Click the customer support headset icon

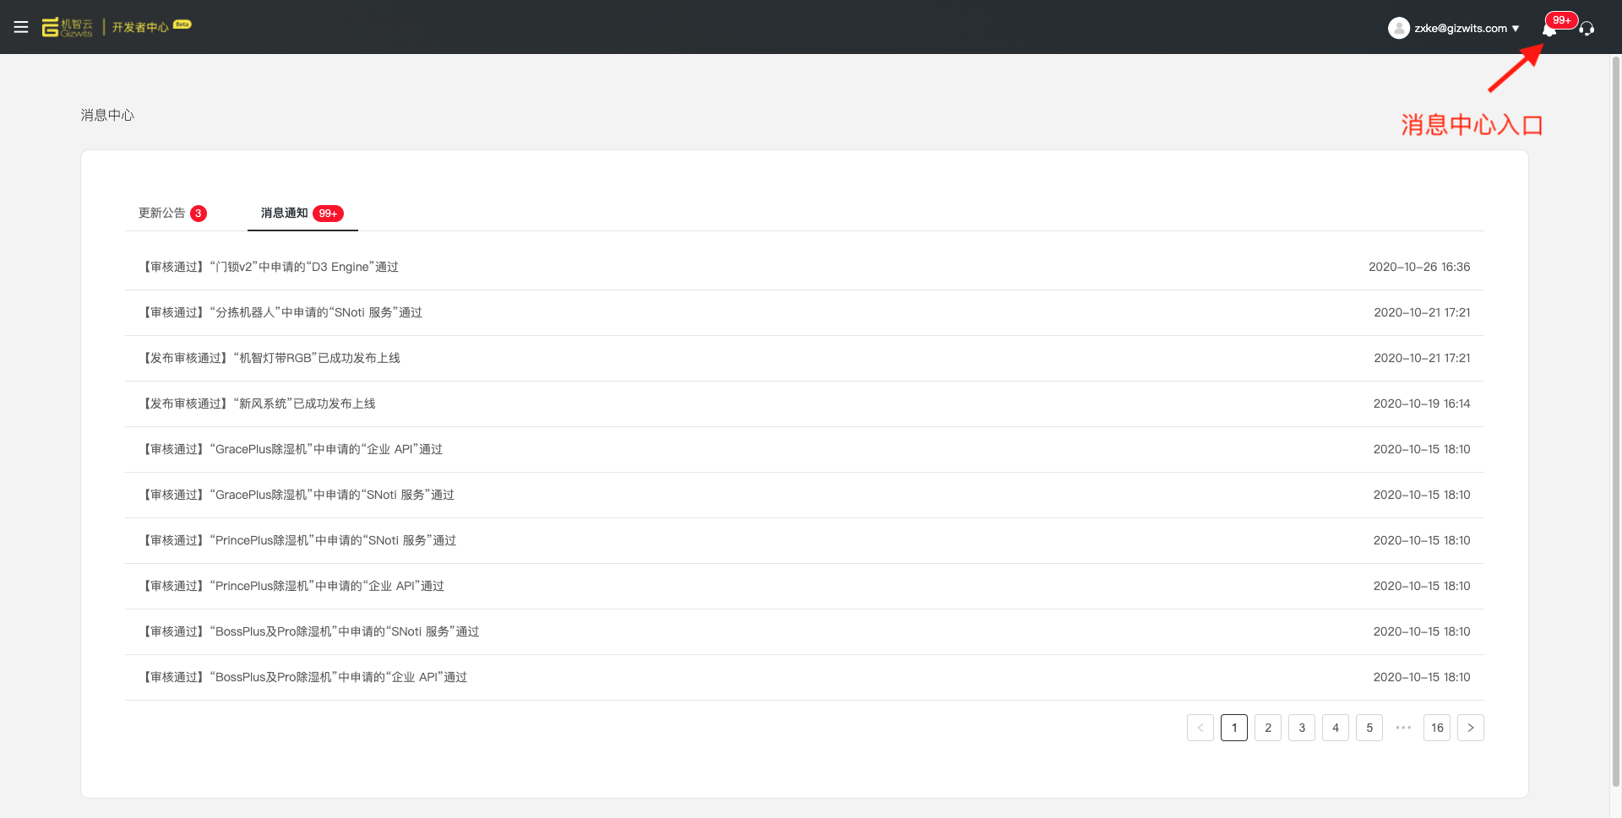pyautogui.click(x=1587, y=29)
